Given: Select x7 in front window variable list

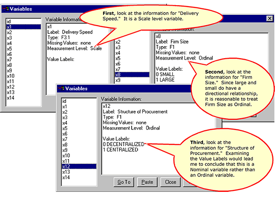Looking at the screenshot, I should pos(79,139).
